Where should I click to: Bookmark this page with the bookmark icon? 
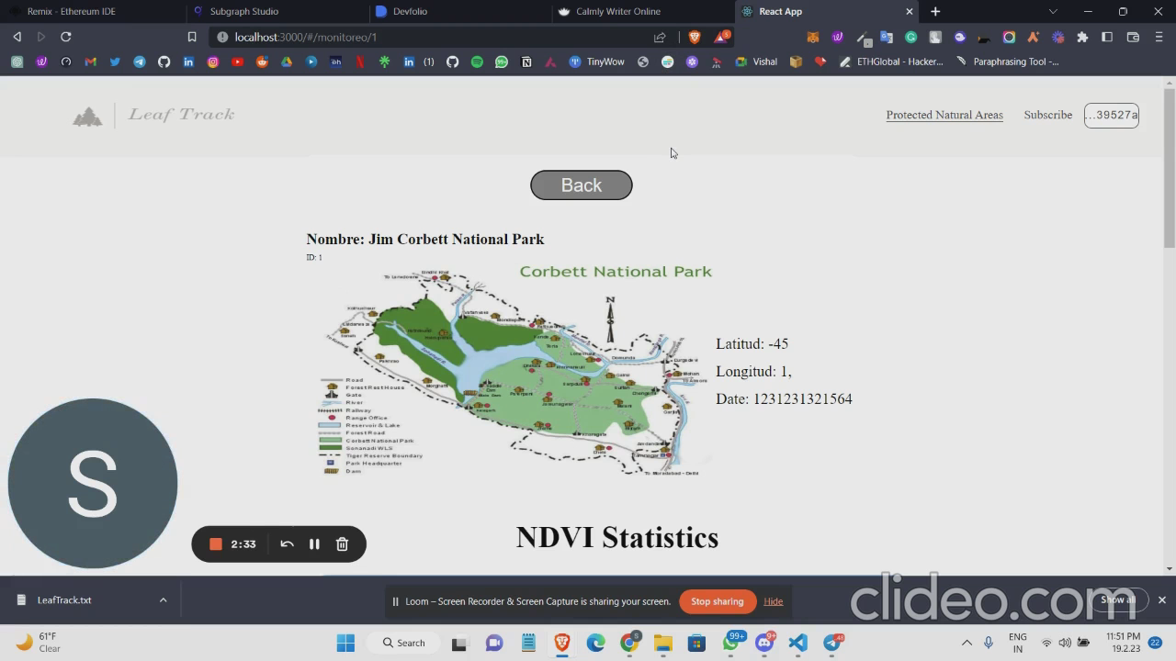coord(192,37)
